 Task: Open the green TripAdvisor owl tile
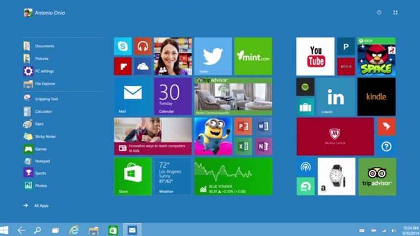click(x=377, y=177)
